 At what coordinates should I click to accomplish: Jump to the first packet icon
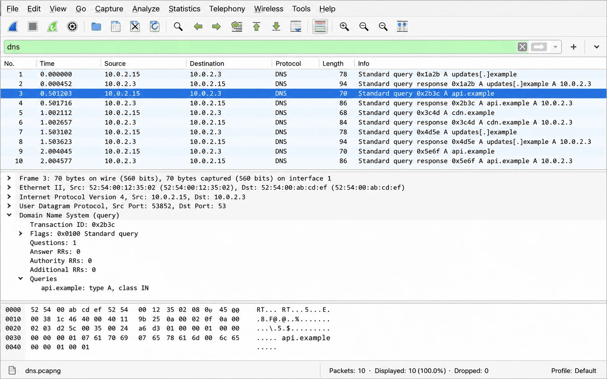256,27
